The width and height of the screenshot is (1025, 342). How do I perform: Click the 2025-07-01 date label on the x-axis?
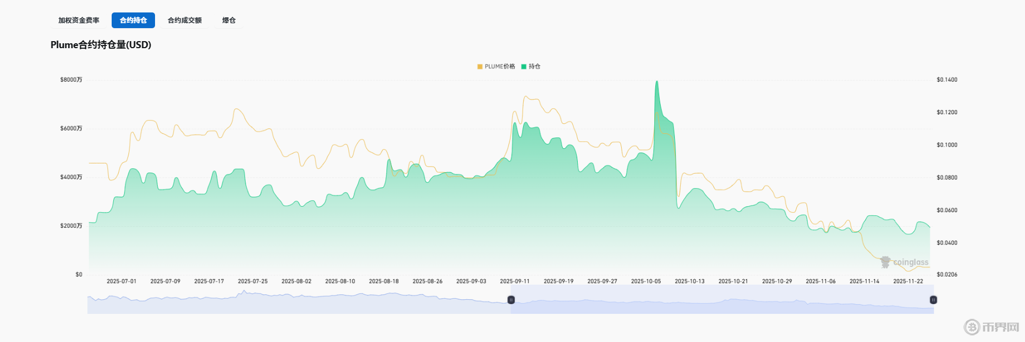(x=121, y=281)
